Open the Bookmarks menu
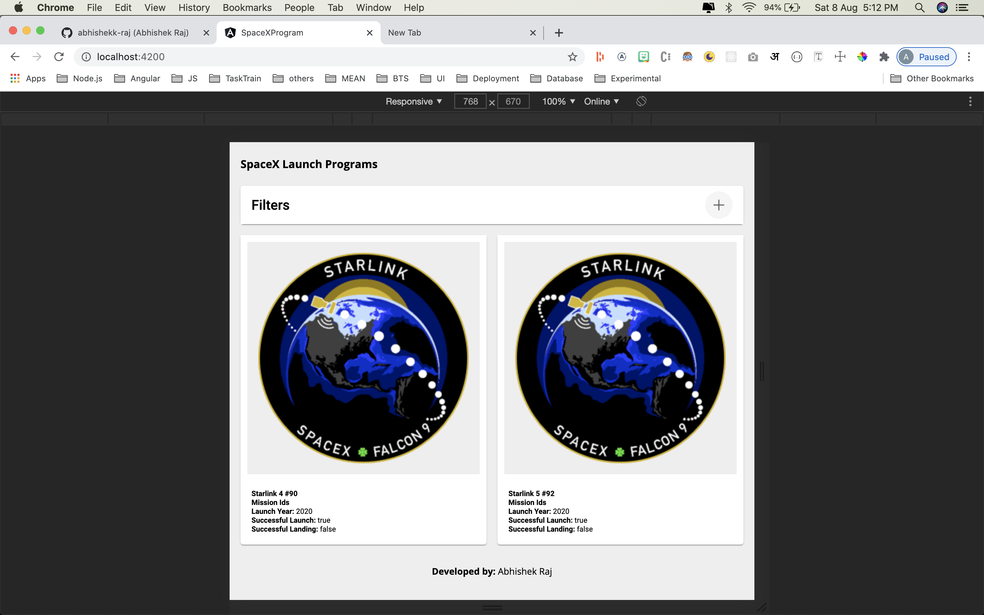This screenshot has width=984, height=615. click(x=247, y=7)
